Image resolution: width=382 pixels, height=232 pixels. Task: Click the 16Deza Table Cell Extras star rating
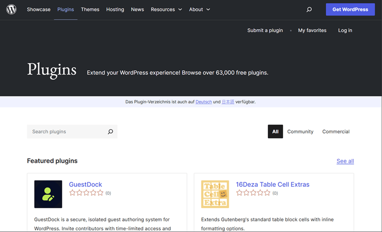(x=253, y=193)
